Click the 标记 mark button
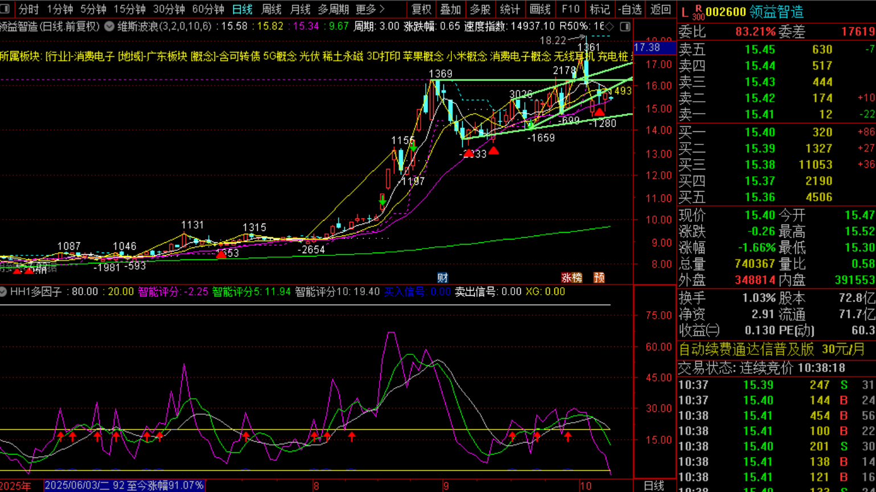 tap(599, 9)
